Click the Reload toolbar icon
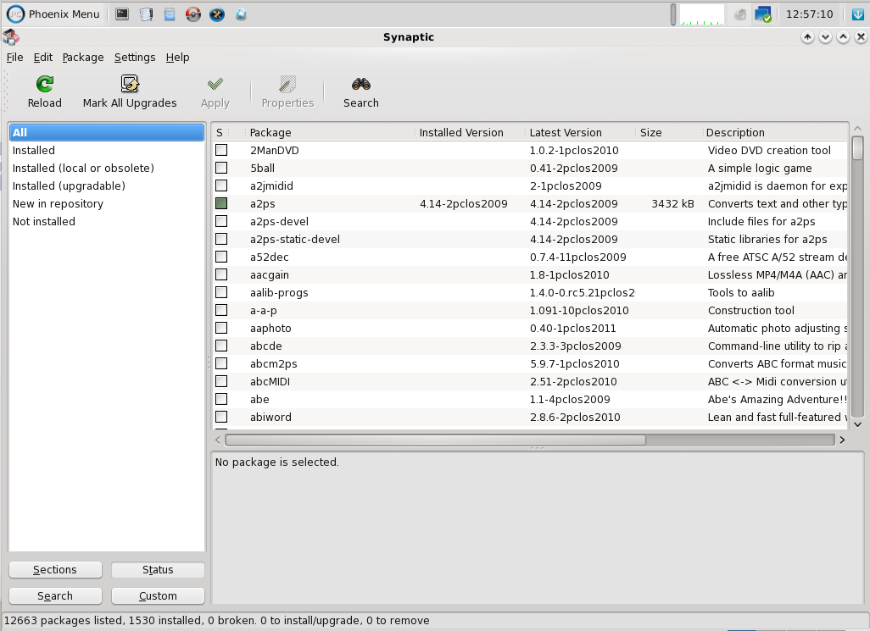The width and height of the screenshot is (870, 631). 44,84
